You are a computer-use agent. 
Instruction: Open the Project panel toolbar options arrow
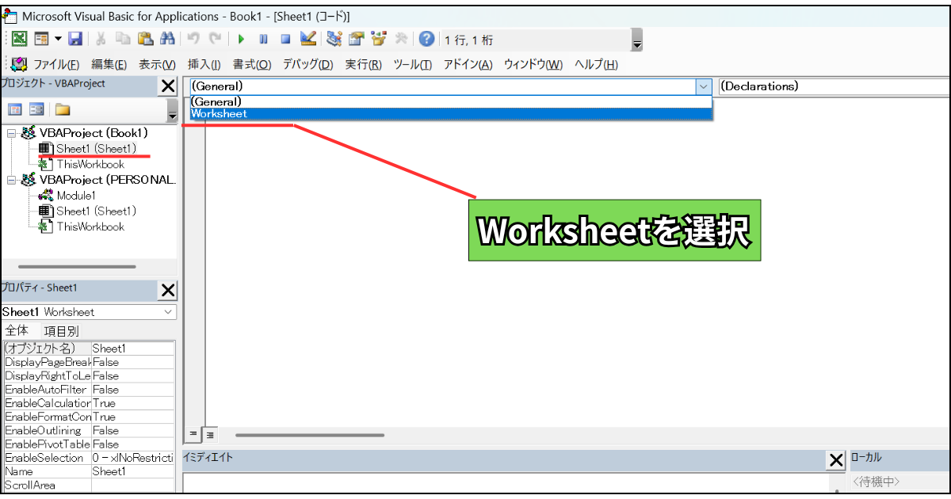tap(172, 111)
